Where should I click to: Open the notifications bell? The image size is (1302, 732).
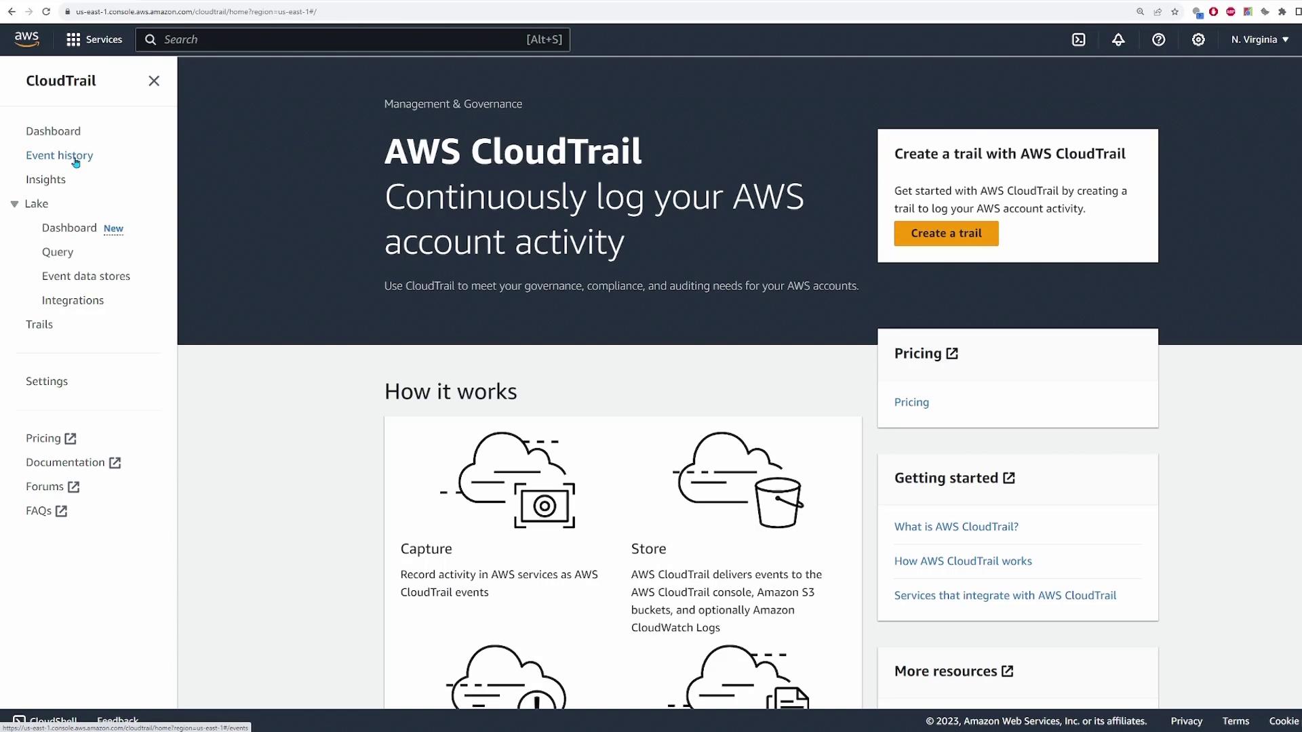1118,39
